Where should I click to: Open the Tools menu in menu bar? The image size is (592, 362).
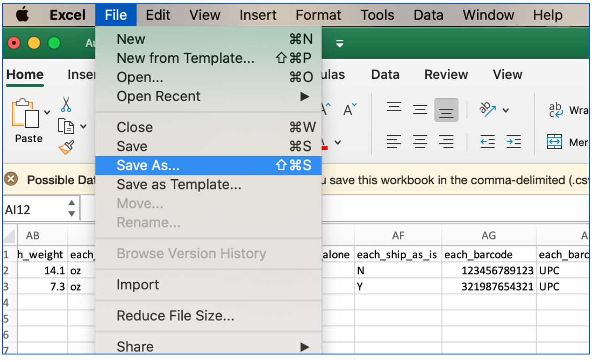pyautogui.click(x=377, y=15)
